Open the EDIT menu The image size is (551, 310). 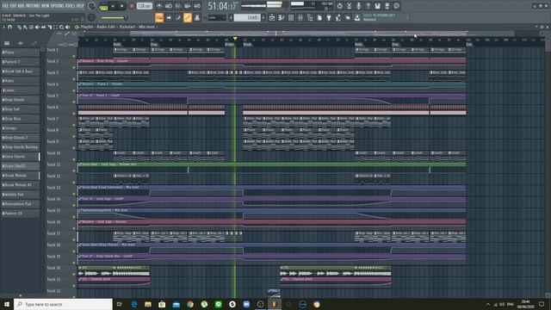point(13,6)
